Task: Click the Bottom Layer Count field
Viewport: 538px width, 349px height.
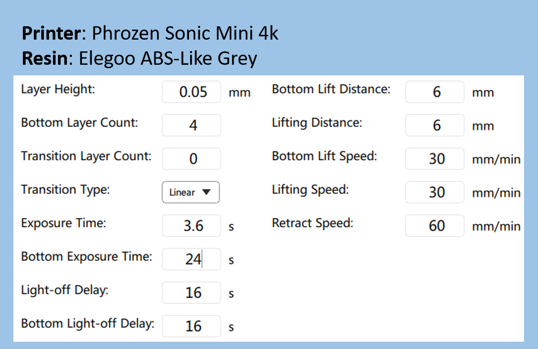Action: pos(191,125)
